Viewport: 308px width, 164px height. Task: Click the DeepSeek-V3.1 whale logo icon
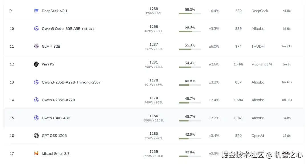[36, 11]
